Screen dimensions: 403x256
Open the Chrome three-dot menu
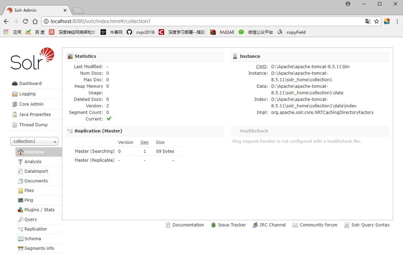point(397,21)
